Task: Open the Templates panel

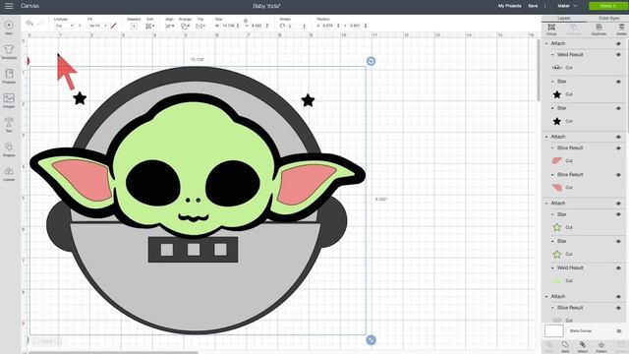Action: pyautogui.click(x=9, y=52)
